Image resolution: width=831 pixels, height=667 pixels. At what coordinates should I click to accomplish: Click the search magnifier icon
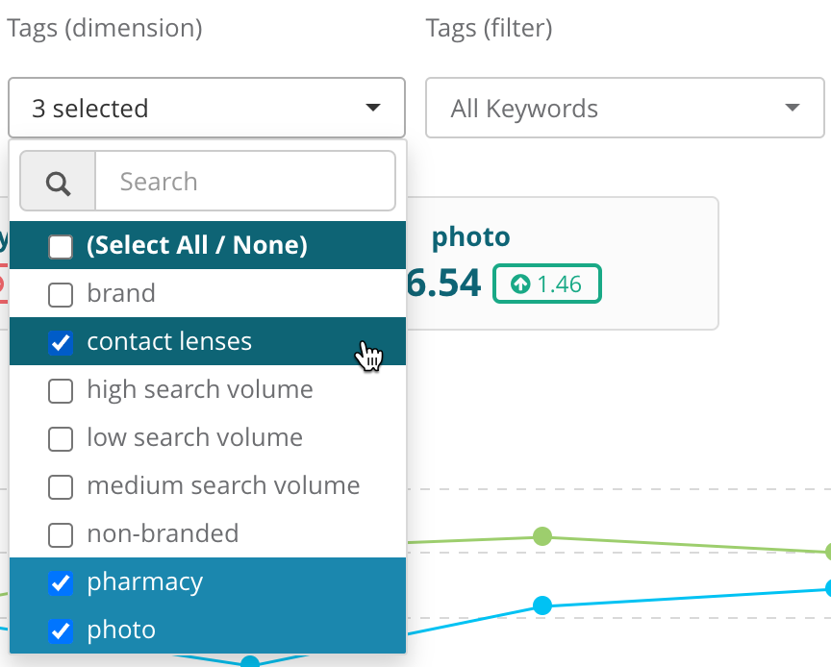pos(58,182)
